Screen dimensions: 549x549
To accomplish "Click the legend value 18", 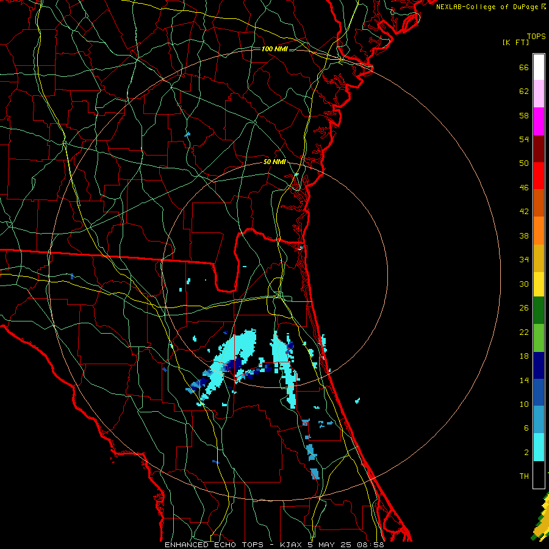I will [x=524, y=356].
